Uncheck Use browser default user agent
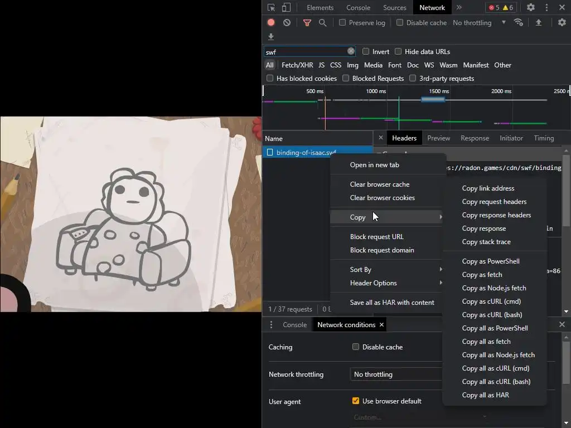 click(x=356, y=401)
